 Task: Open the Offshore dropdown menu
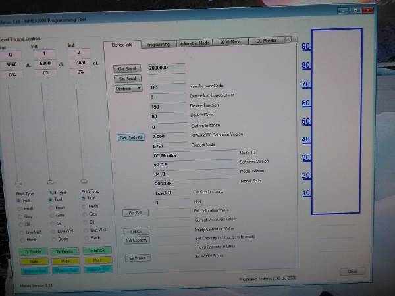coord(128,89)
